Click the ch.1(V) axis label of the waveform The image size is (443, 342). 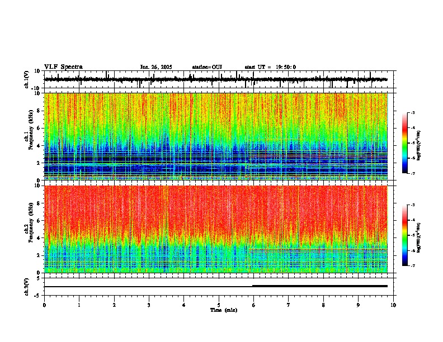coord(27,79)
